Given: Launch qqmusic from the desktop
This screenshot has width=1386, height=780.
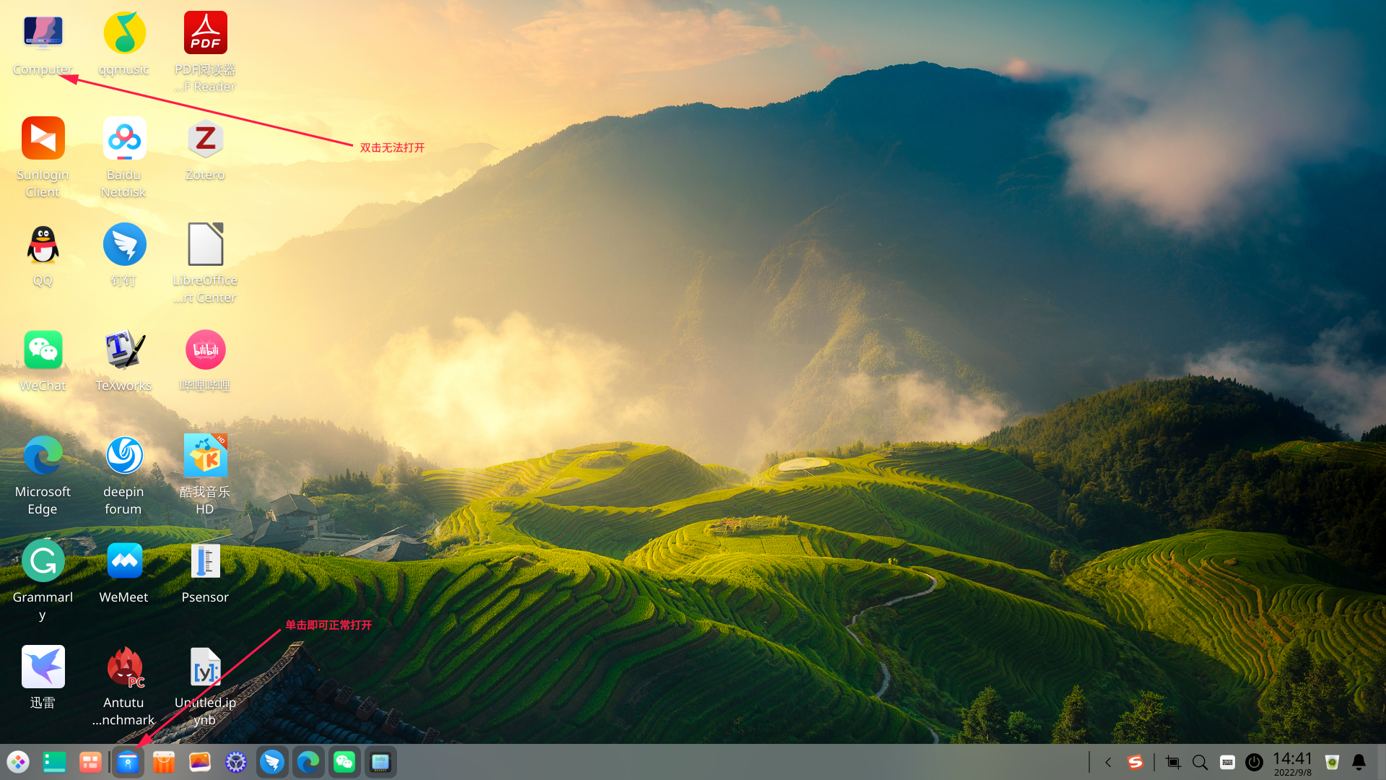Looking at the screenshot, I should (123, 32).
